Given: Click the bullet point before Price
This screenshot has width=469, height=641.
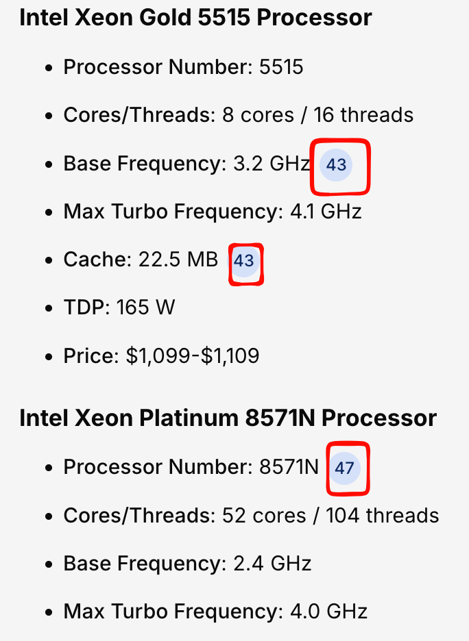Looking at the screenshot, I should click(x=48, y=356).
